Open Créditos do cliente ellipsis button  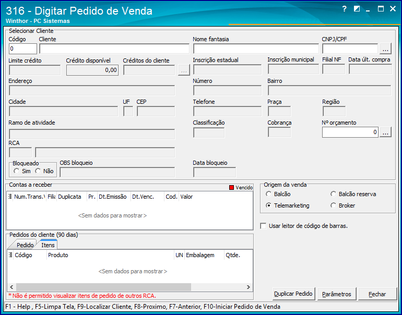click(184, 70)
